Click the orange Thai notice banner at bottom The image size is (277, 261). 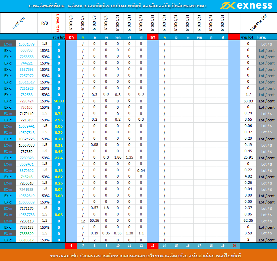click(x=138, y=255)
